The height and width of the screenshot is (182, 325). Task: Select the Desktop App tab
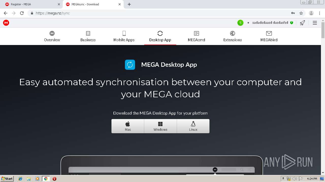[x=160, y=36]
